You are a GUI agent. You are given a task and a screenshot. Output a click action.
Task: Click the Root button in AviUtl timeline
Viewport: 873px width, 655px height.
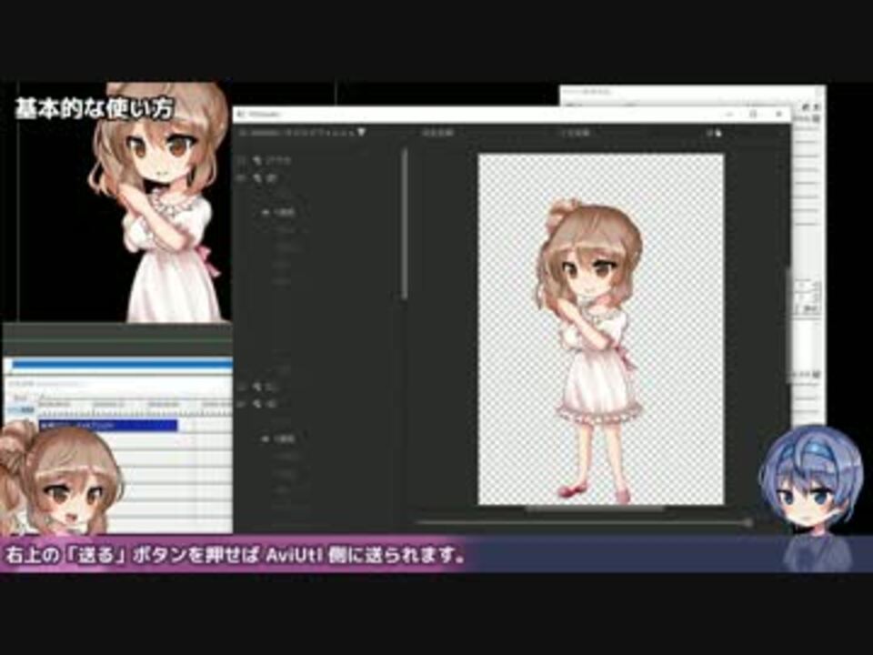click(x=20, y=398)
